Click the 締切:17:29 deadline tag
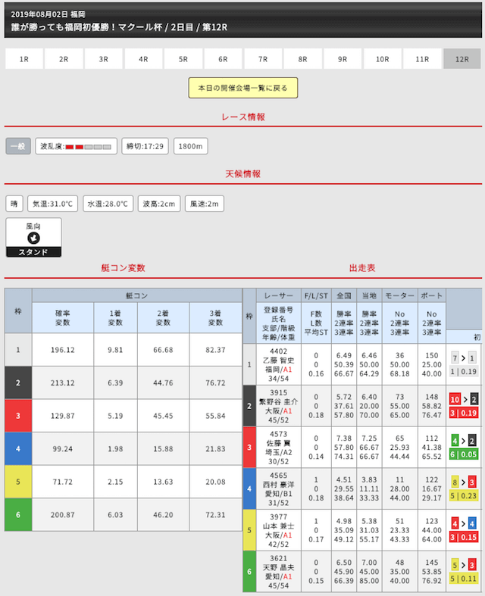This screenshot has width=485, height=596. [x=145, y=146]
